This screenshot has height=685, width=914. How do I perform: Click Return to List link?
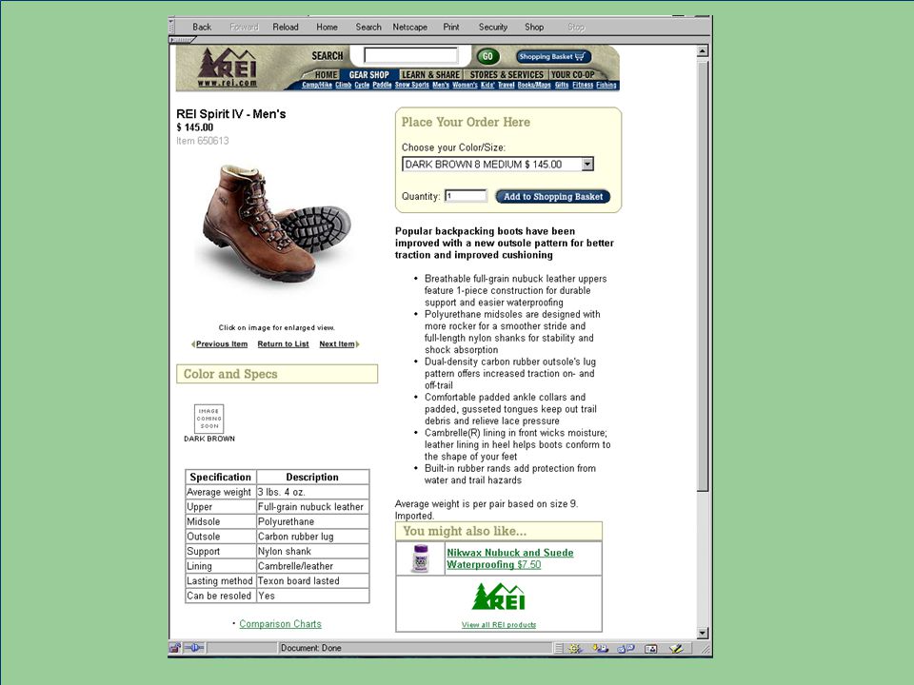click(284, 343)
